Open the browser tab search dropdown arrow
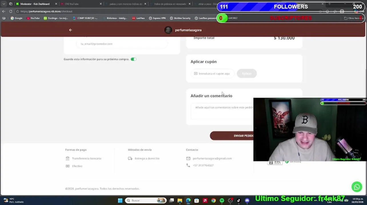 [4, 4]
